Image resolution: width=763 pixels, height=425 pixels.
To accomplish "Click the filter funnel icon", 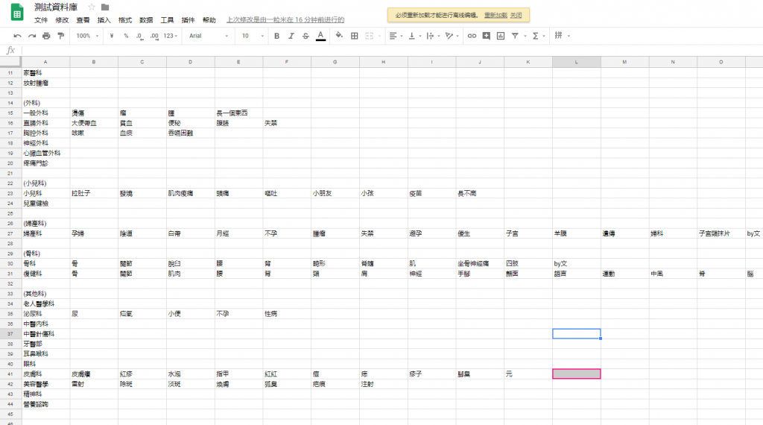I will tap(515, 36).
